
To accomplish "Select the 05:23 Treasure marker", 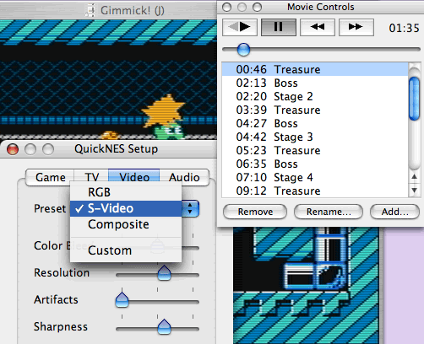I will click(315, 150).
